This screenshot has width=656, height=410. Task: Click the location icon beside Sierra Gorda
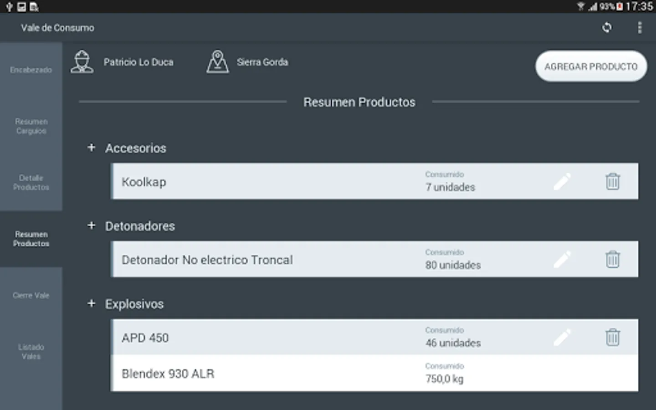[217, 62]
